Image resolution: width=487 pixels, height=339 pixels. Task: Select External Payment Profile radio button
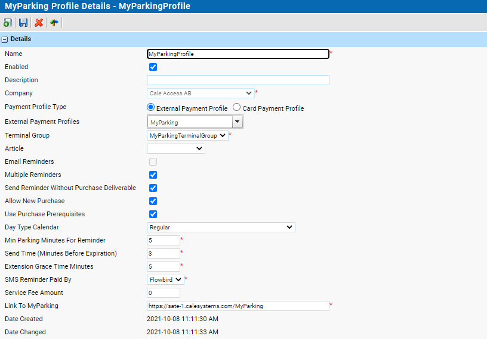click(x=150, y=107)
